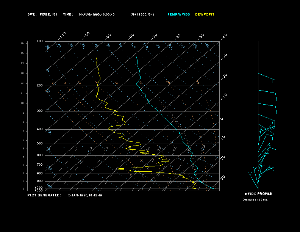This screenshot has height=232, width=300.
Task: Click the 1 km mark on altitude axis
Action: point(23,181)
